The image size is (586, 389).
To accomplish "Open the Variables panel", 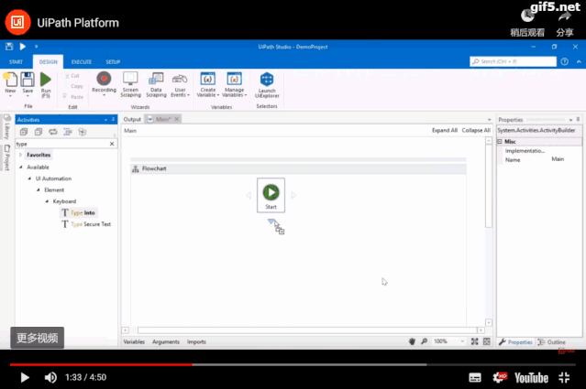I will 134,341.
